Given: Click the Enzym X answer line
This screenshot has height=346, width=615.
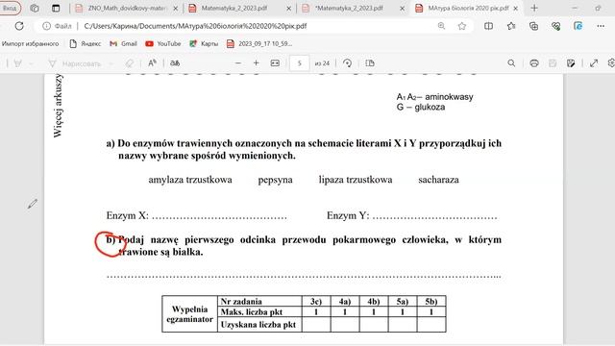Looking at the screenshot, I should tap(219, 216).
